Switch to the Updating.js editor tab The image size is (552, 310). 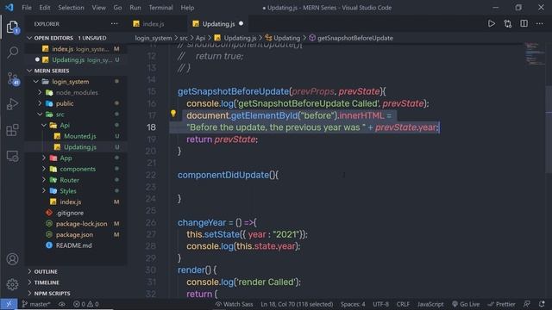(218, 24)
